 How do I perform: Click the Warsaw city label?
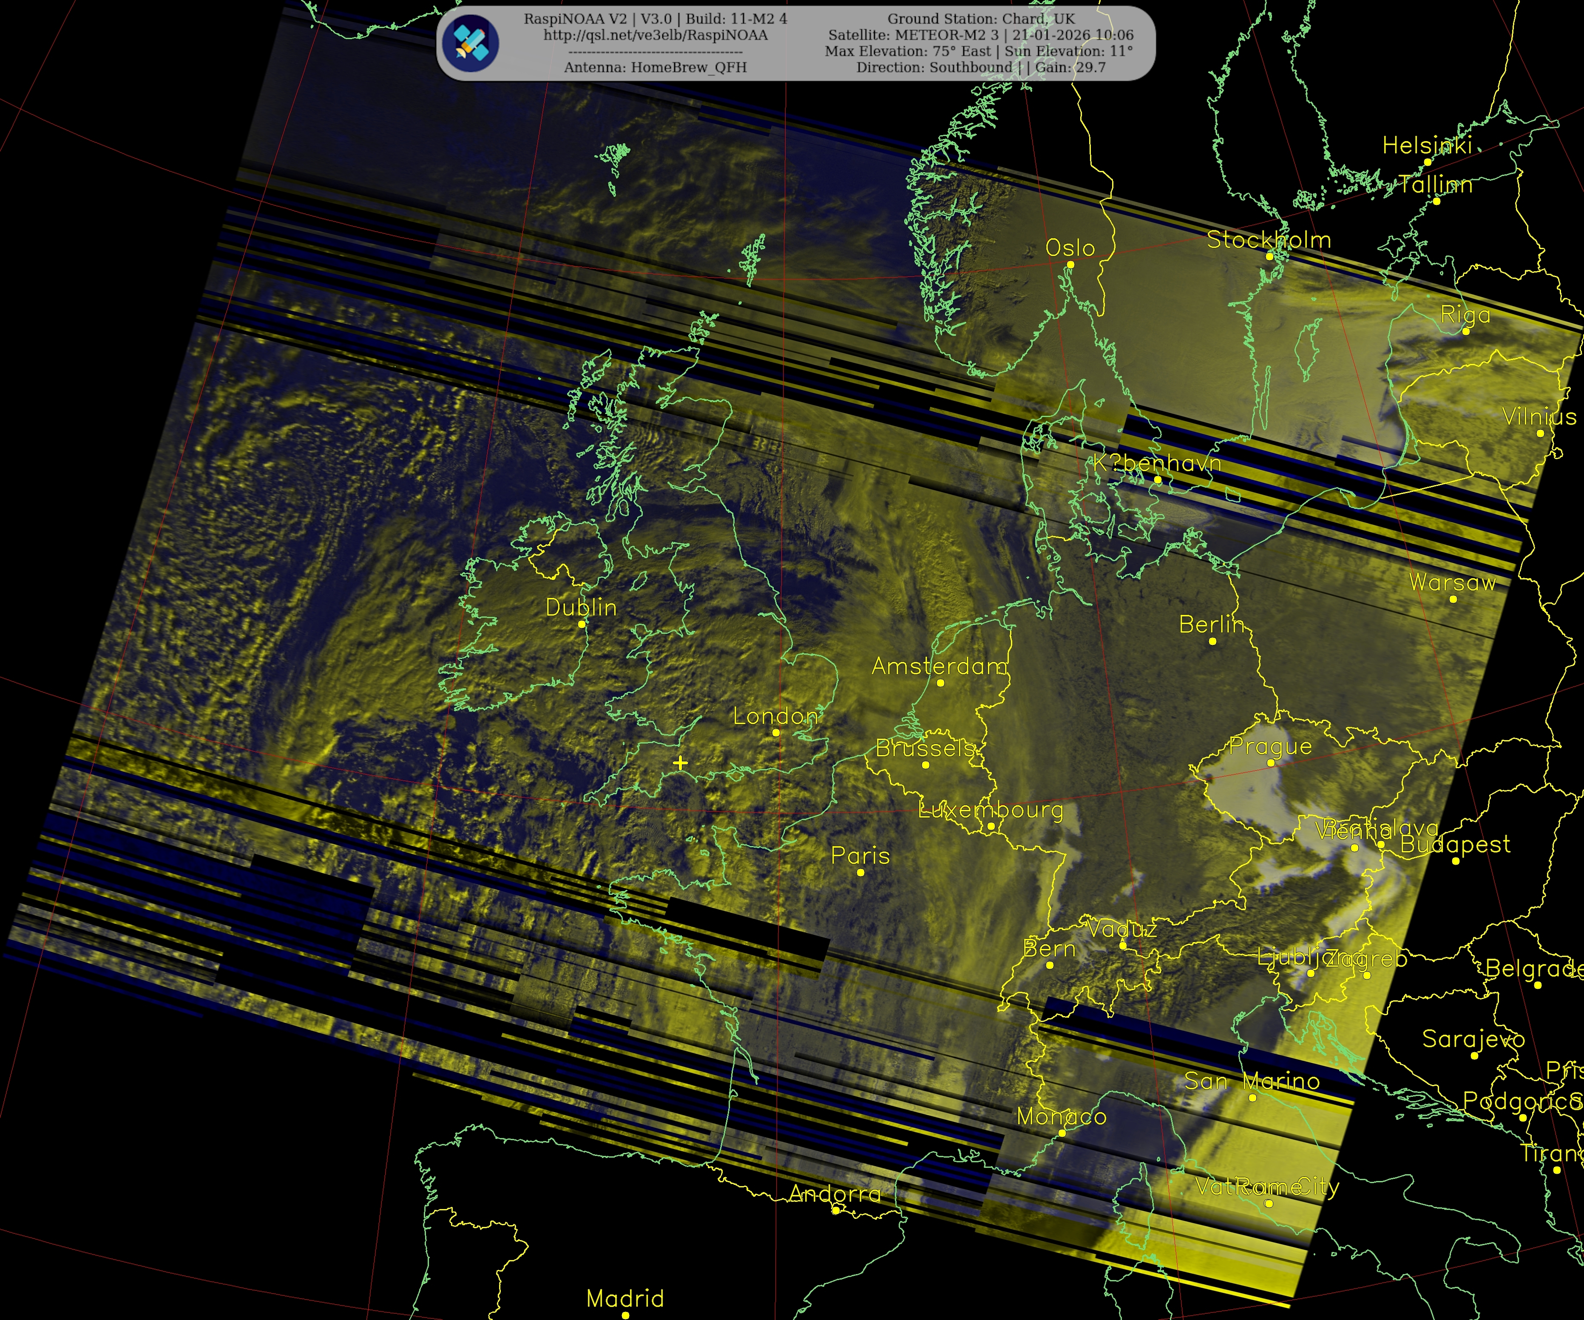pyautogui.click(x=1452, y=582)
